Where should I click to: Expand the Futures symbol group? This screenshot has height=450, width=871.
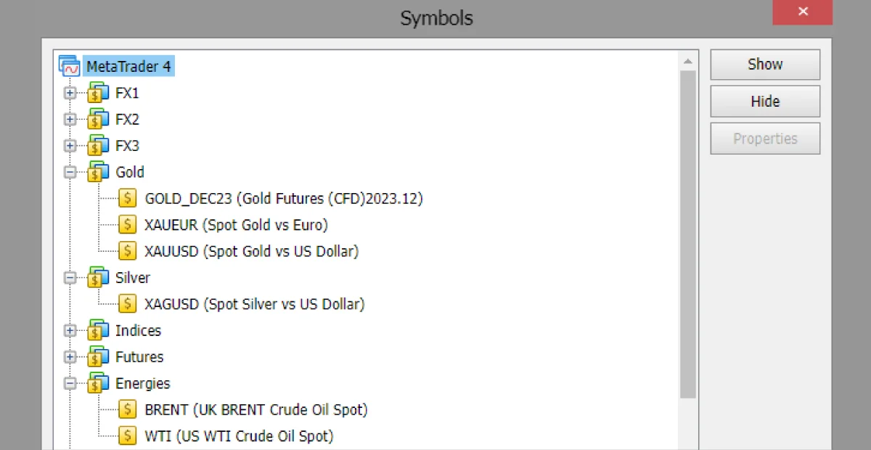tap(70, 356)
